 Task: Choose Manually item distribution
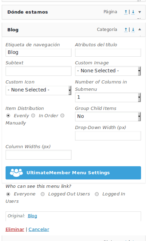click(62, 115)
